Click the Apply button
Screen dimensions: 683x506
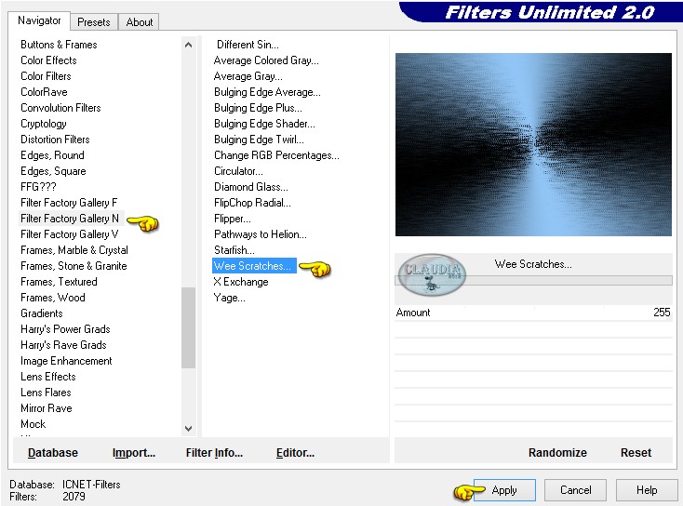click(x=504, y=490)
